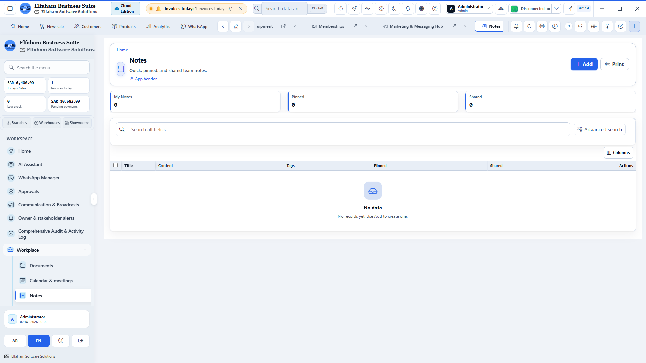Open Advanced search

(600, 130)
